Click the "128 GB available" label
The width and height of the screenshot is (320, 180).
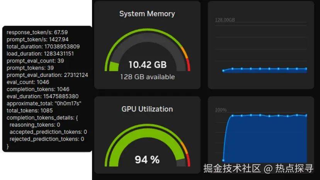click(147, 77)
